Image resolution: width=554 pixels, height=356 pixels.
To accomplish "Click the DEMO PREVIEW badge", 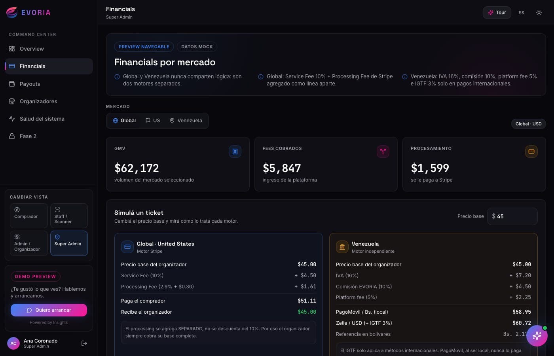I will pos(36,276).
